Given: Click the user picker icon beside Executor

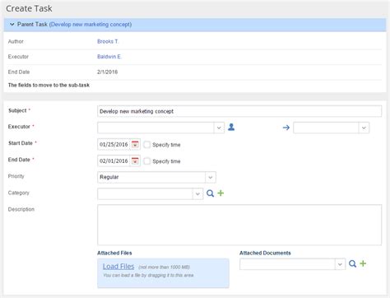Looking at the screenshot, I should pyautogui.click(x=231, y=127).
